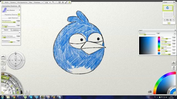Select the Fill bucket tool in tool picker
The height and width of the screenshot is (99, 177).
(10, 90)
